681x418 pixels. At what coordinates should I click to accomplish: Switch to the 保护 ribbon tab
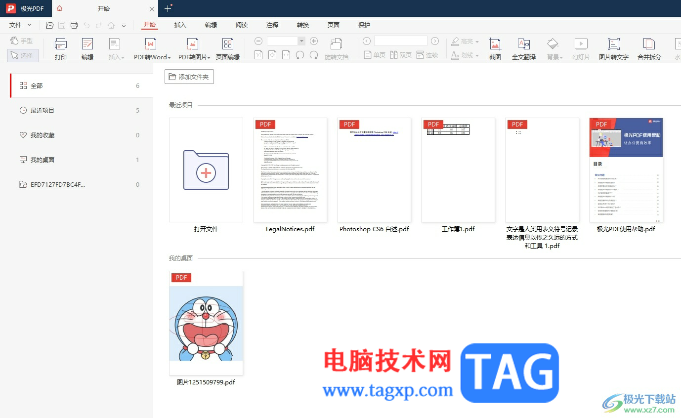364,25
